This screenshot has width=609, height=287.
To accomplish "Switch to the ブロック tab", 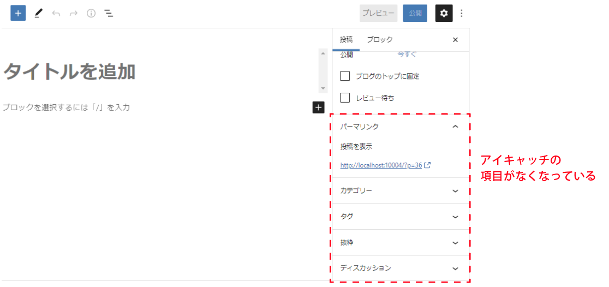I will [x=380, y=40].
